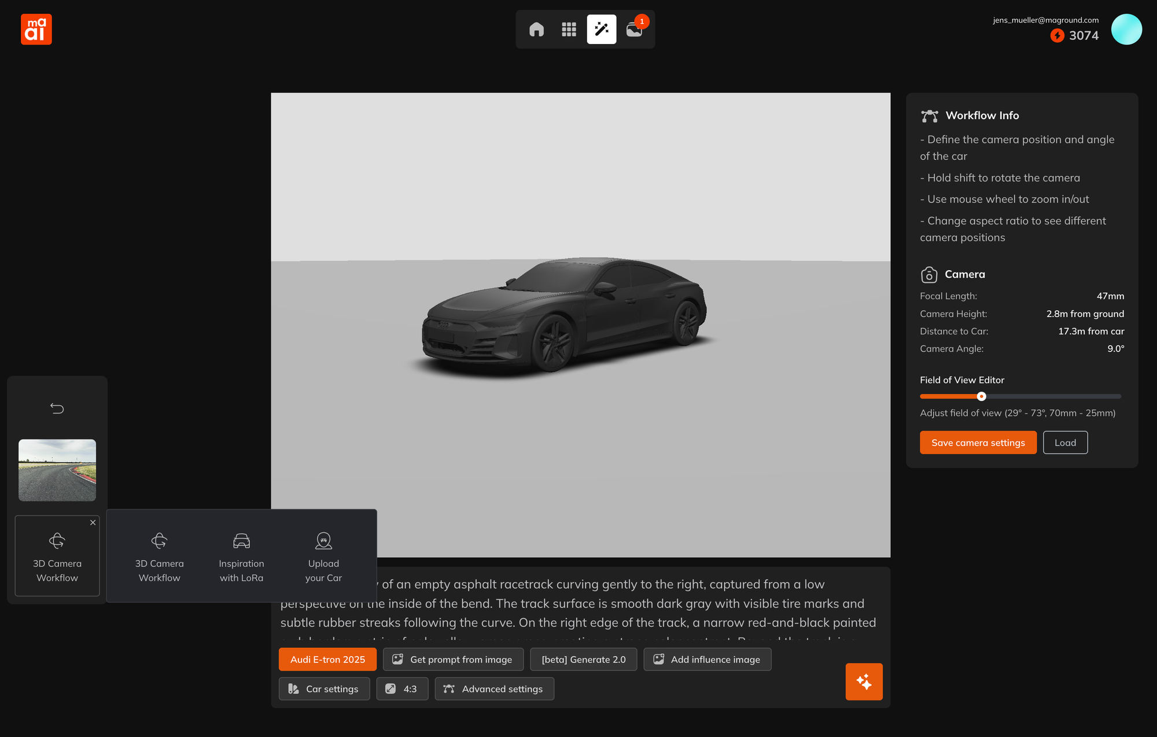Choose Inspiration with LoRa workflow
Screen dimensions: 1157x737
coord(241,556)
